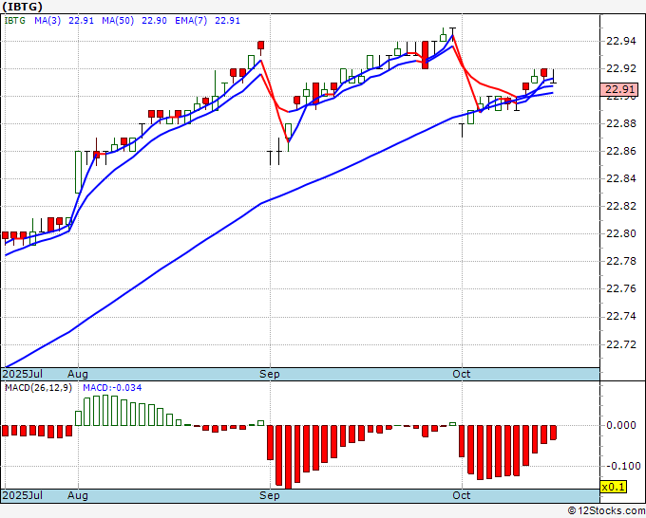Click the deepest red MACD bar in early September
The image size is (646, 518).
(x=288, y=457)
